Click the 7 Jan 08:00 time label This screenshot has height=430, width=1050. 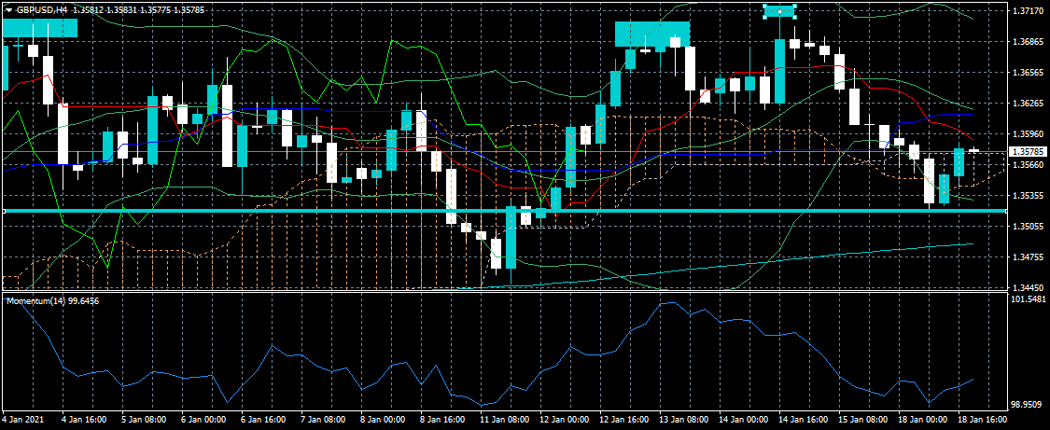[x=324, y=420]
